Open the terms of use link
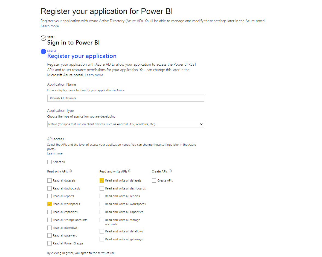Screen dimensions: 322x257 106,253
